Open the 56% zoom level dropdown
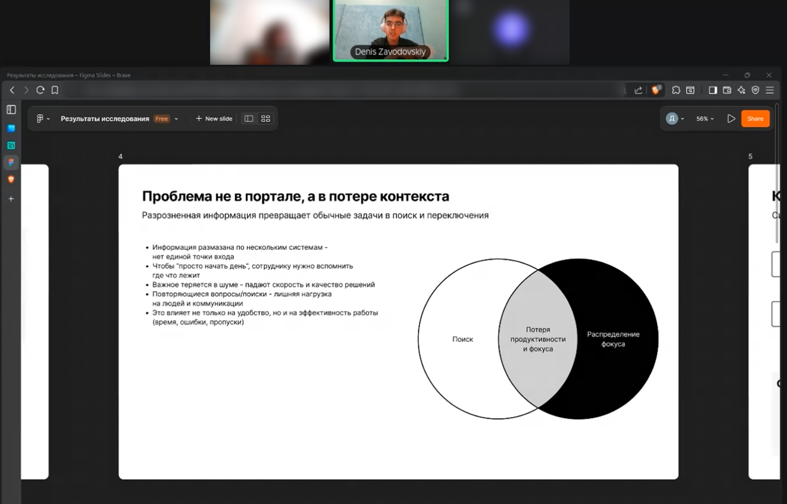 click(x=705, y=119)
